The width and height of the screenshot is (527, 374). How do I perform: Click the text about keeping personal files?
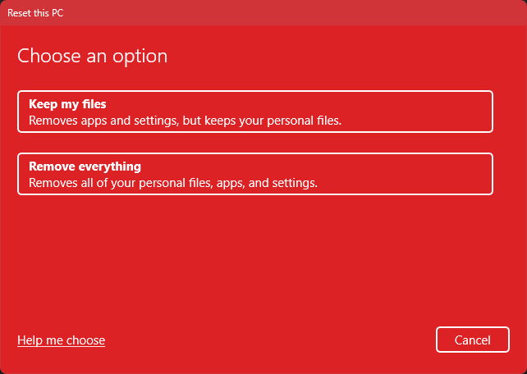click(185, 120)
